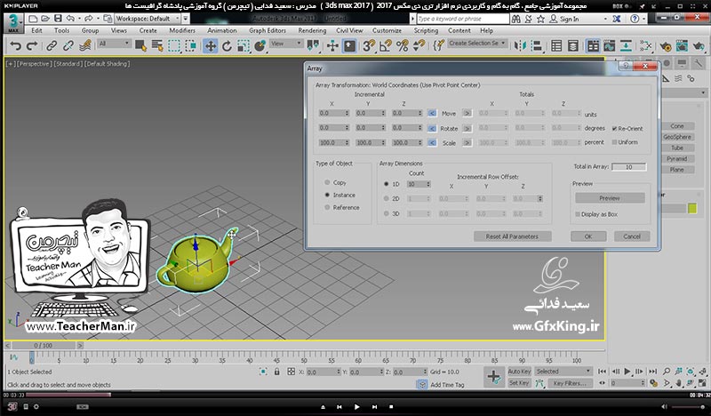This screenshot has height=416, width=711.
Task: Click the Undo arrow in main toolbar
Action: tap(15, 46)
